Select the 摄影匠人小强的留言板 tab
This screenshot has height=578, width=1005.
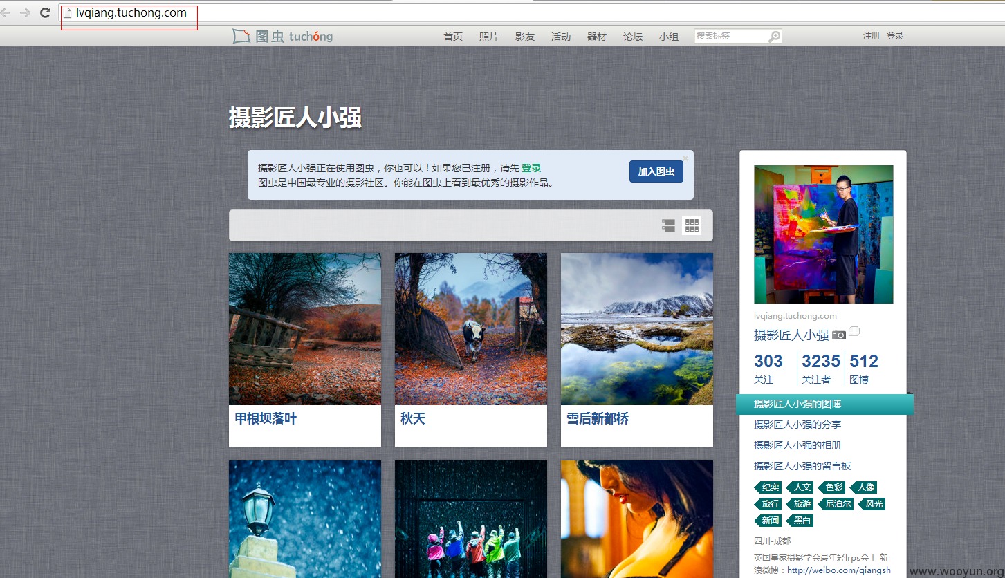[802, 466]
